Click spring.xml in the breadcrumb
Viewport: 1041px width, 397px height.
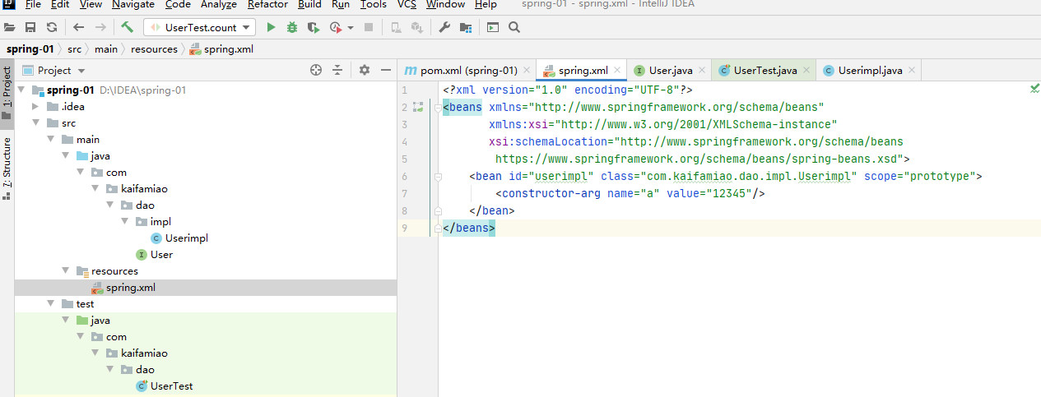pos(221,49)
